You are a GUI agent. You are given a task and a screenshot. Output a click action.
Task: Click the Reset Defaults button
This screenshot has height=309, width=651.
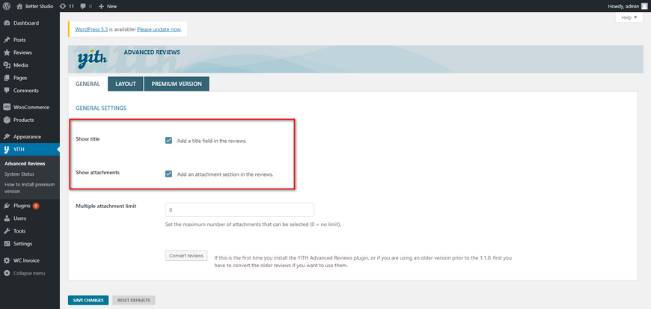pyautogui.click(x=134, y=300)
